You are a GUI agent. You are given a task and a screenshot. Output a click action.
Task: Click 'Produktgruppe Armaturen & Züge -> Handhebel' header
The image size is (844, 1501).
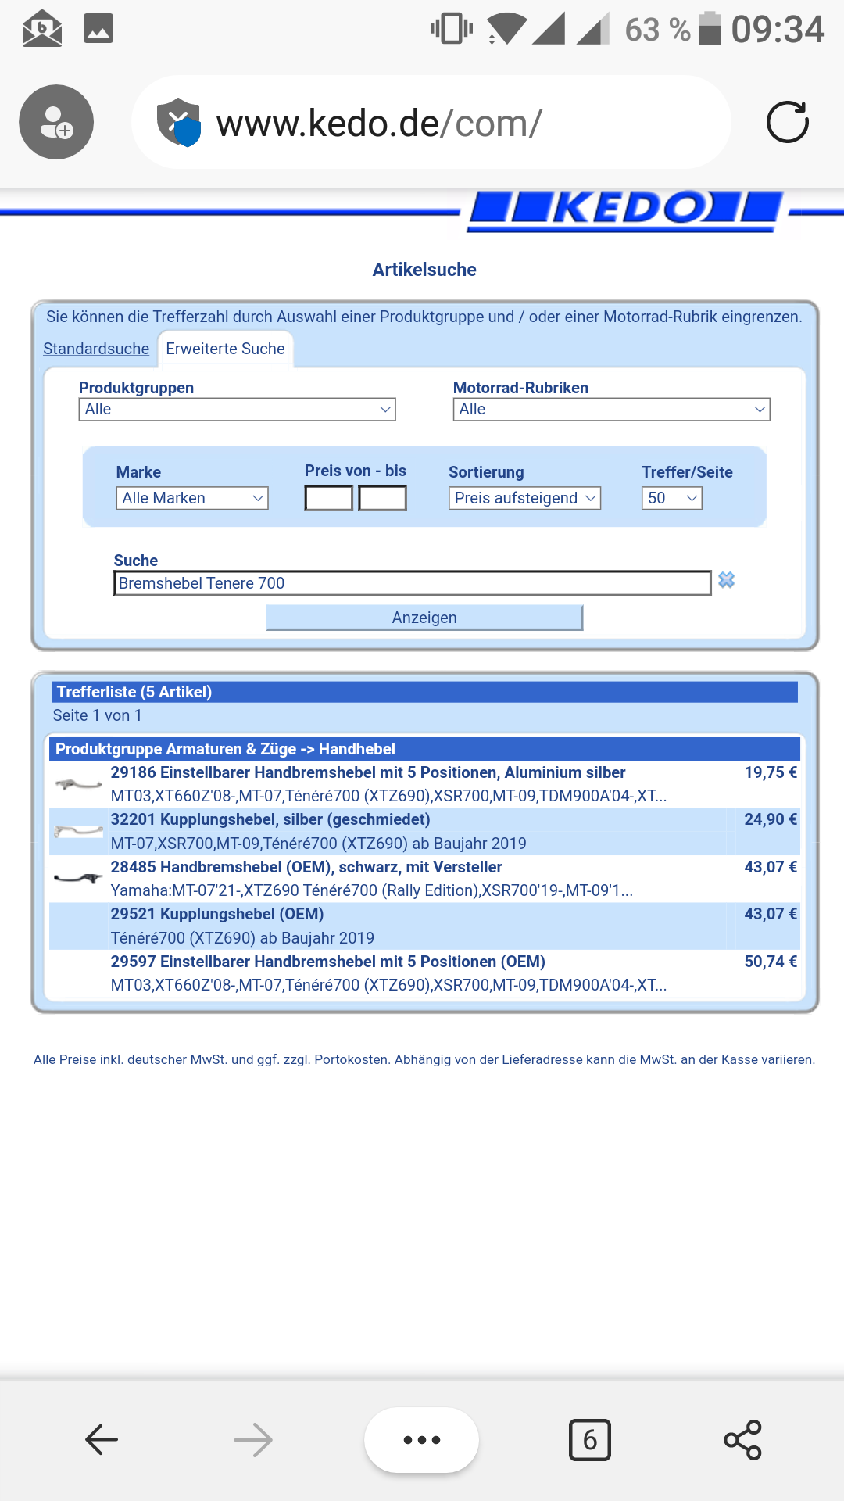click(x=424, y=749)
